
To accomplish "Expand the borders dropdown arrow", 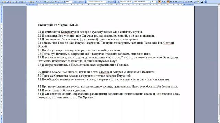I will coord(196,2).
